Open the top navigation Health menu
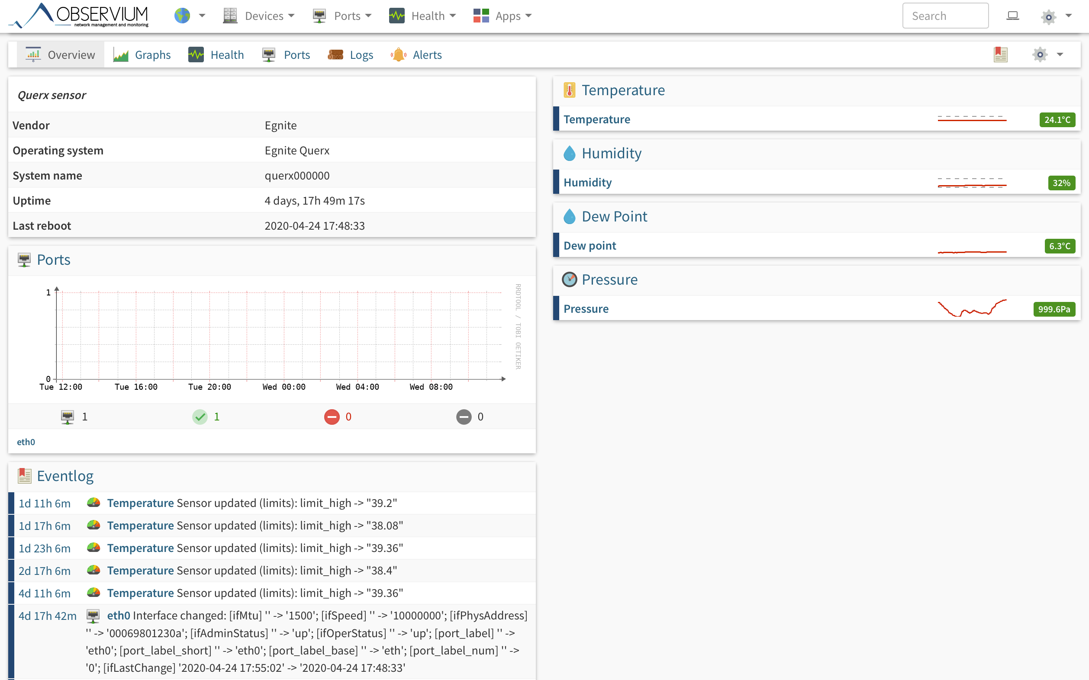Image resolution: width=1089 pixels, height=680 pixels. coord(422,16)
